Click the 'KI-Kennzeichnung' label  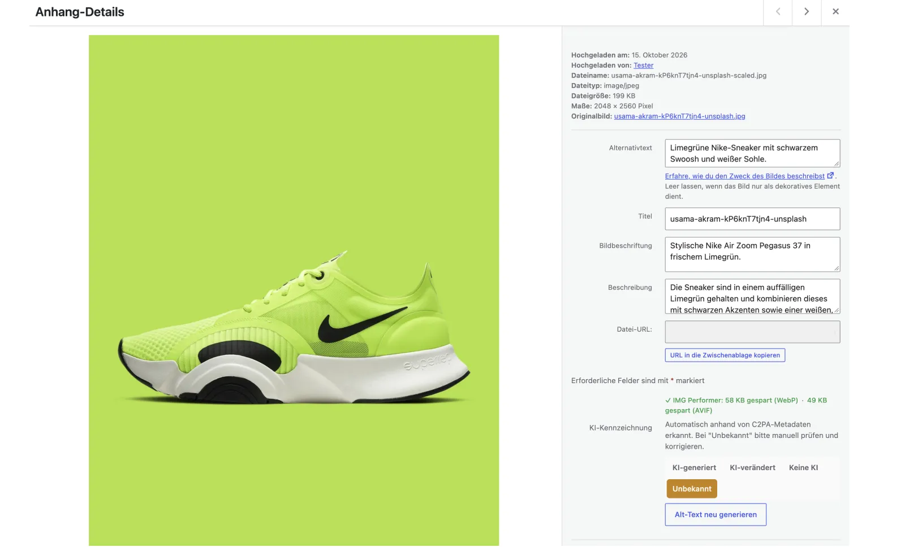coord(620,428)
